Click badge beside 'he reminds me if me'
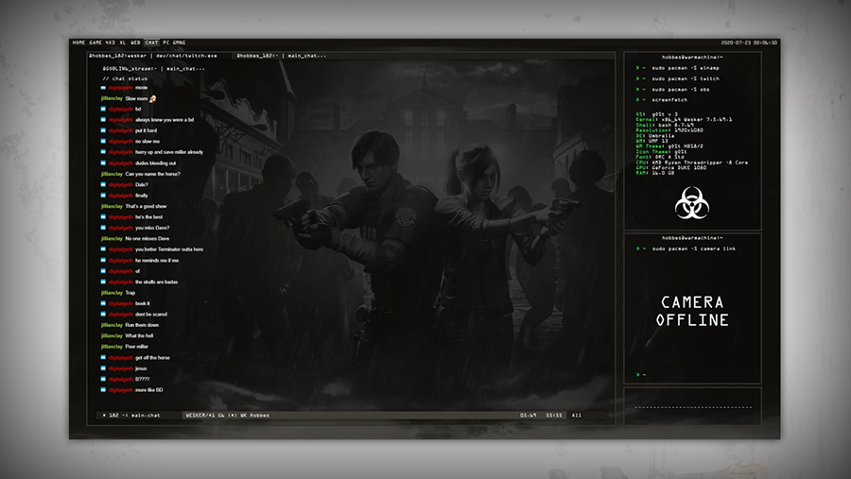Screen dimensions: 851x479 [x=103, y=261]
